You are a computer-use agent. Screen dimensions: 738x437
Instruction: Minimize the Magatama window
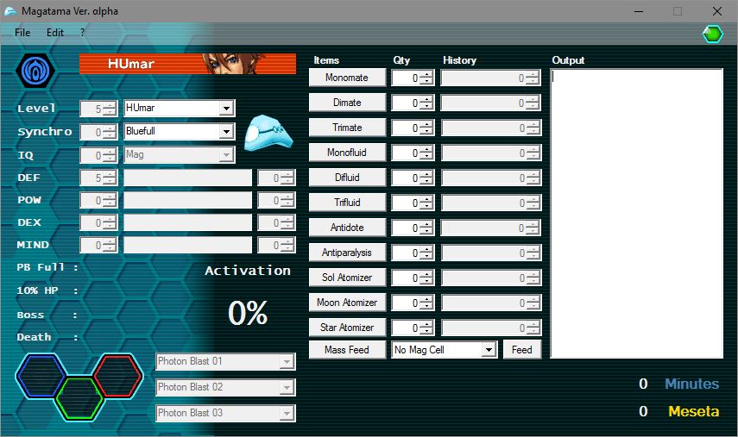639,11
